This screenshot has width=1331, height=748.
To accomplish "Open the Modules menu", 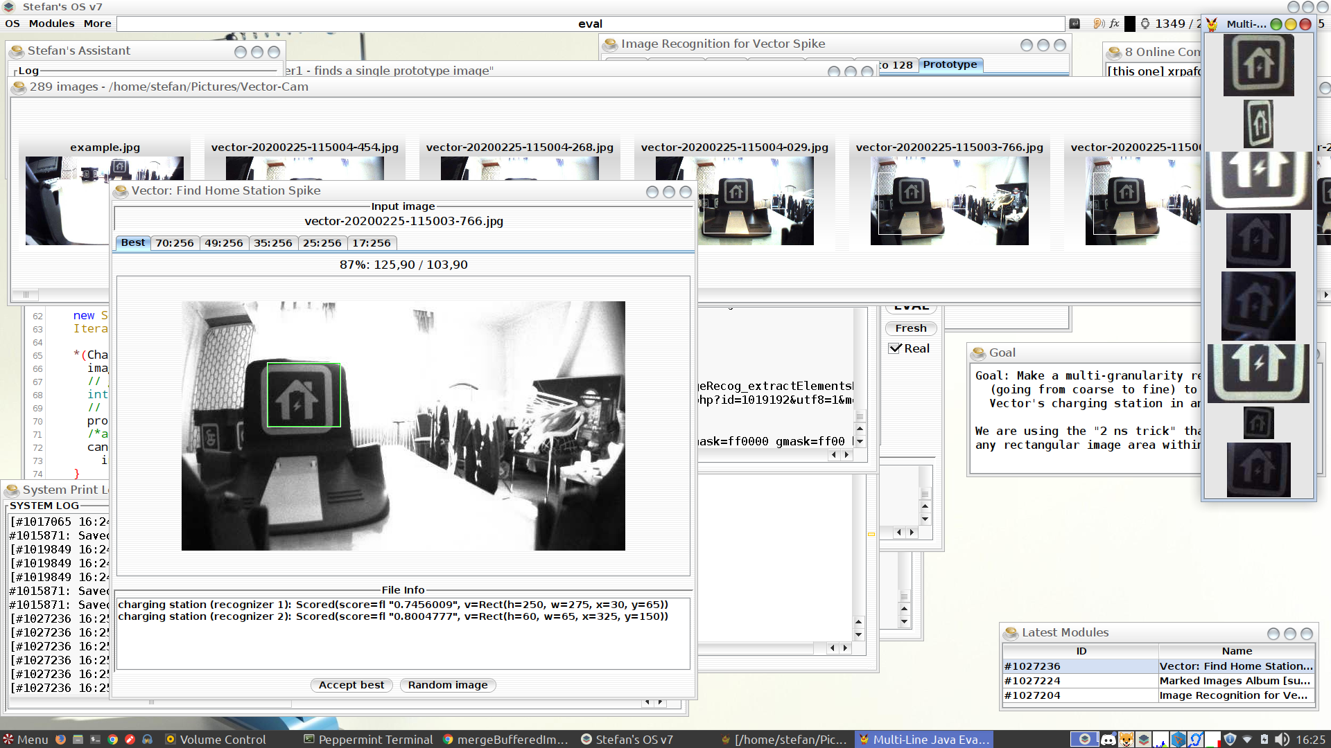I will tap(51, 24).
